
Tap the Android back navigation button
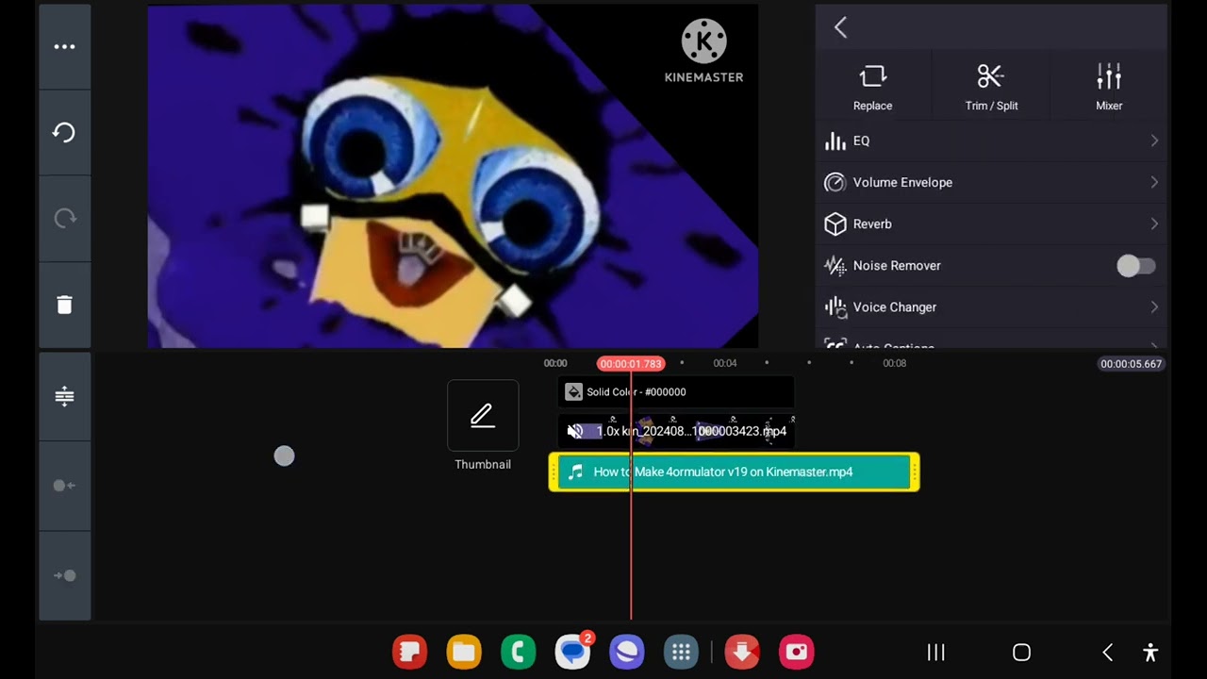1108,652
